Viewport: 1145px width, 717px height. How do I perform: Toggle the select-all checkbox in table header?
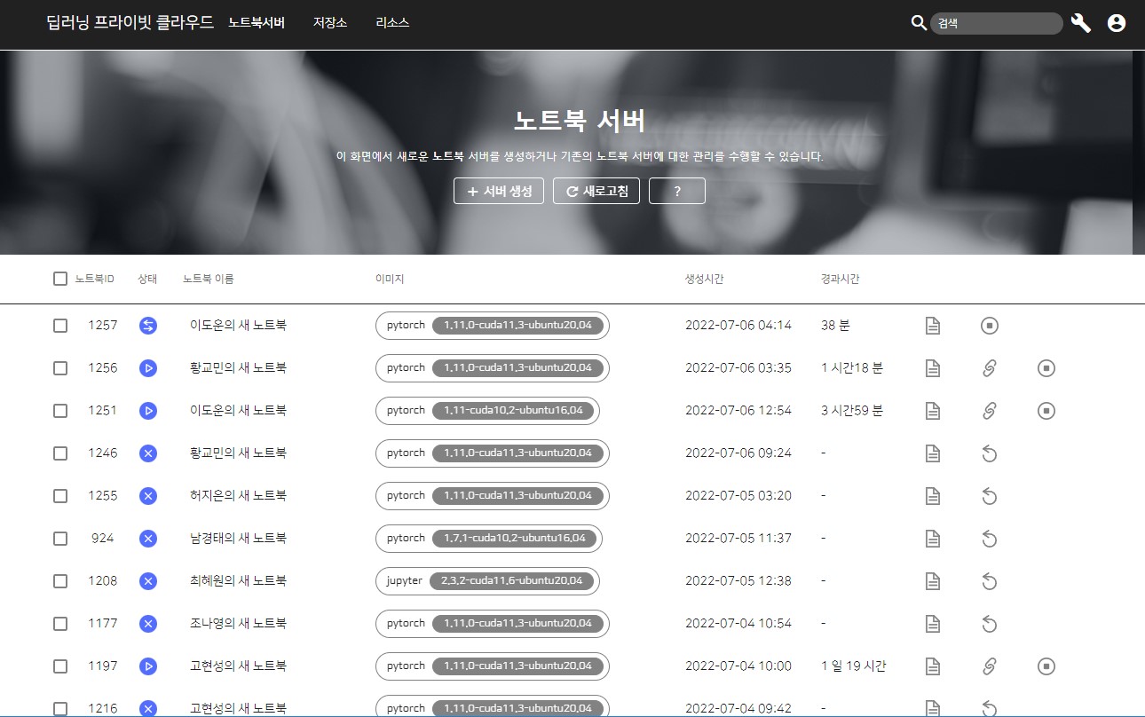click(x=60, y=279)
